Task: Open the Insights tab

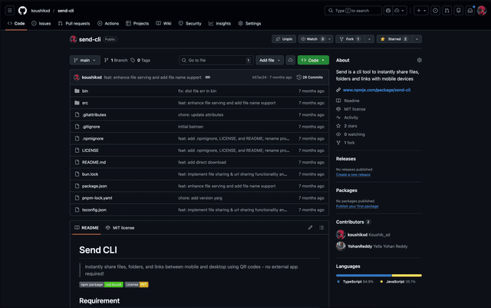Action: (220, 24)
